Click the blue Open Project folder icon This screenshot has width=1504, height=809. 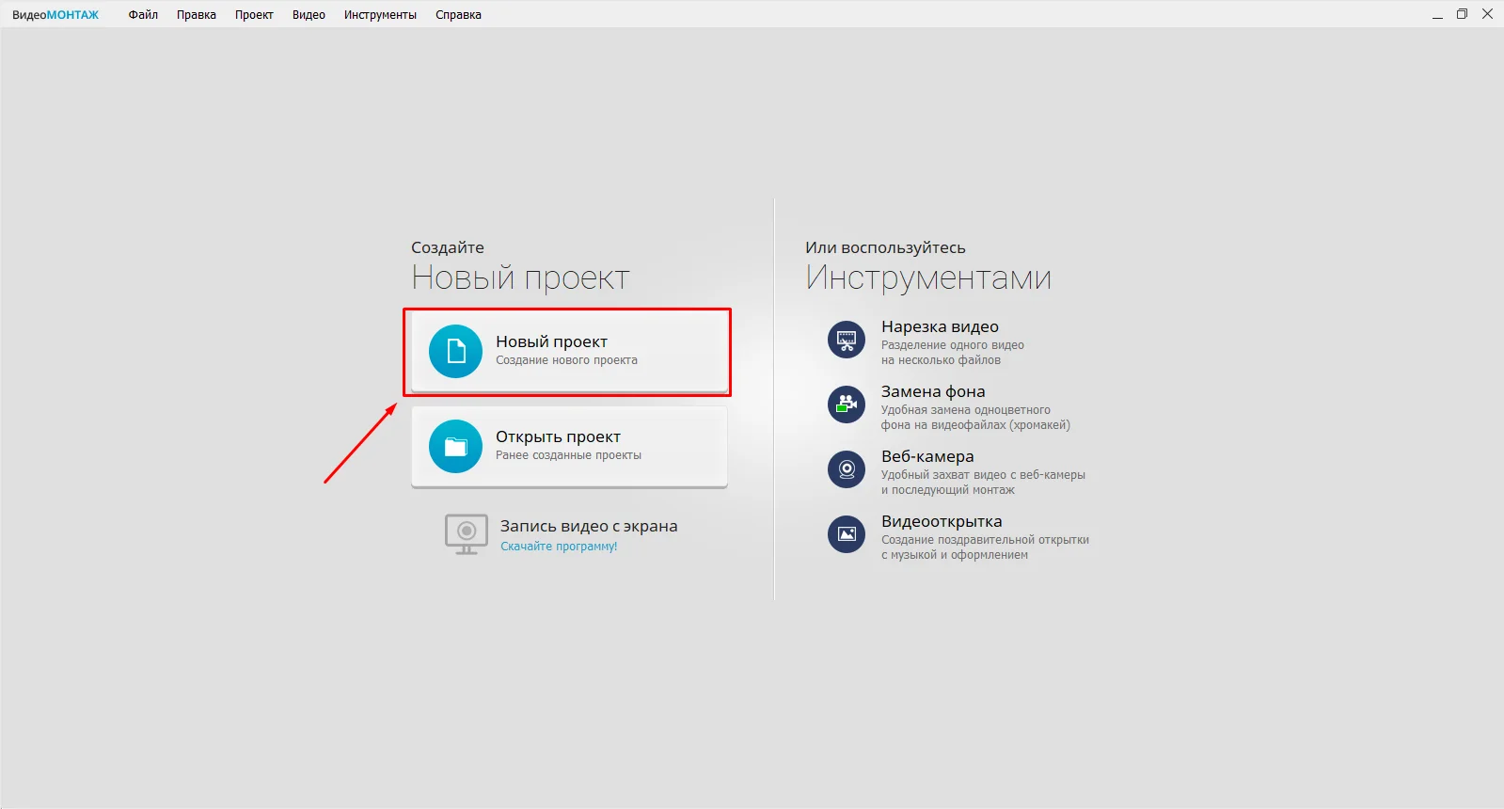[456, 446]
